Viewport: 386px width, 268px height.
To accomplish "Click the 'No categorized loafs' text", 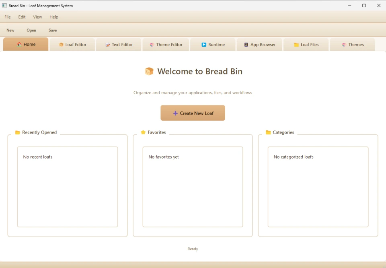I will coord(294,157).
